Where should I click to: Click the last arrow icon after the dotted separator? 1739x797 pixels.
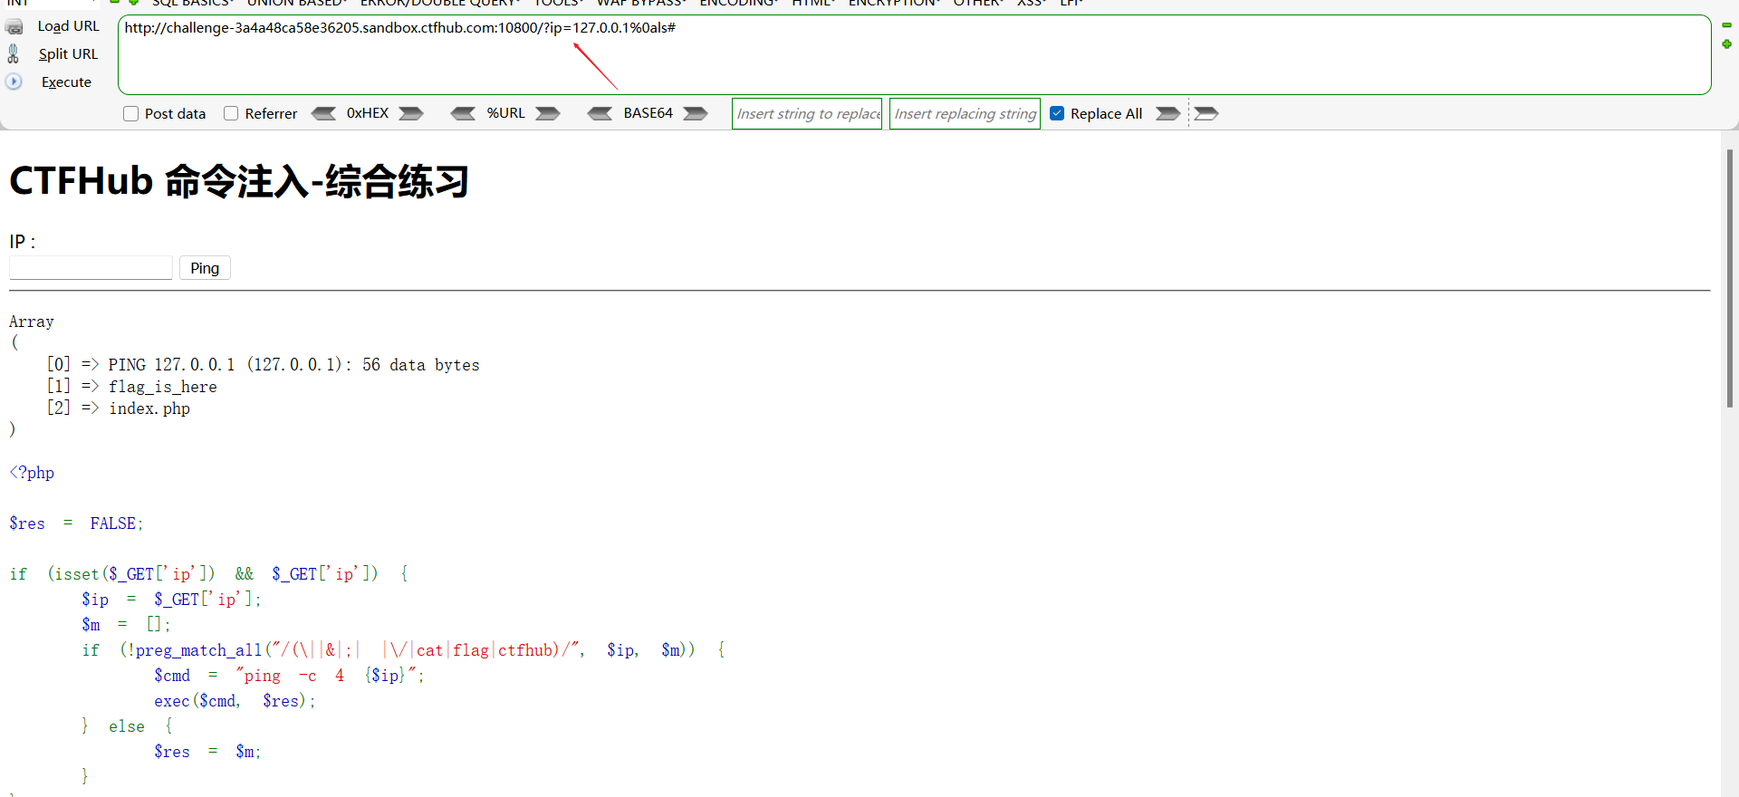(x=1206, y=113)
